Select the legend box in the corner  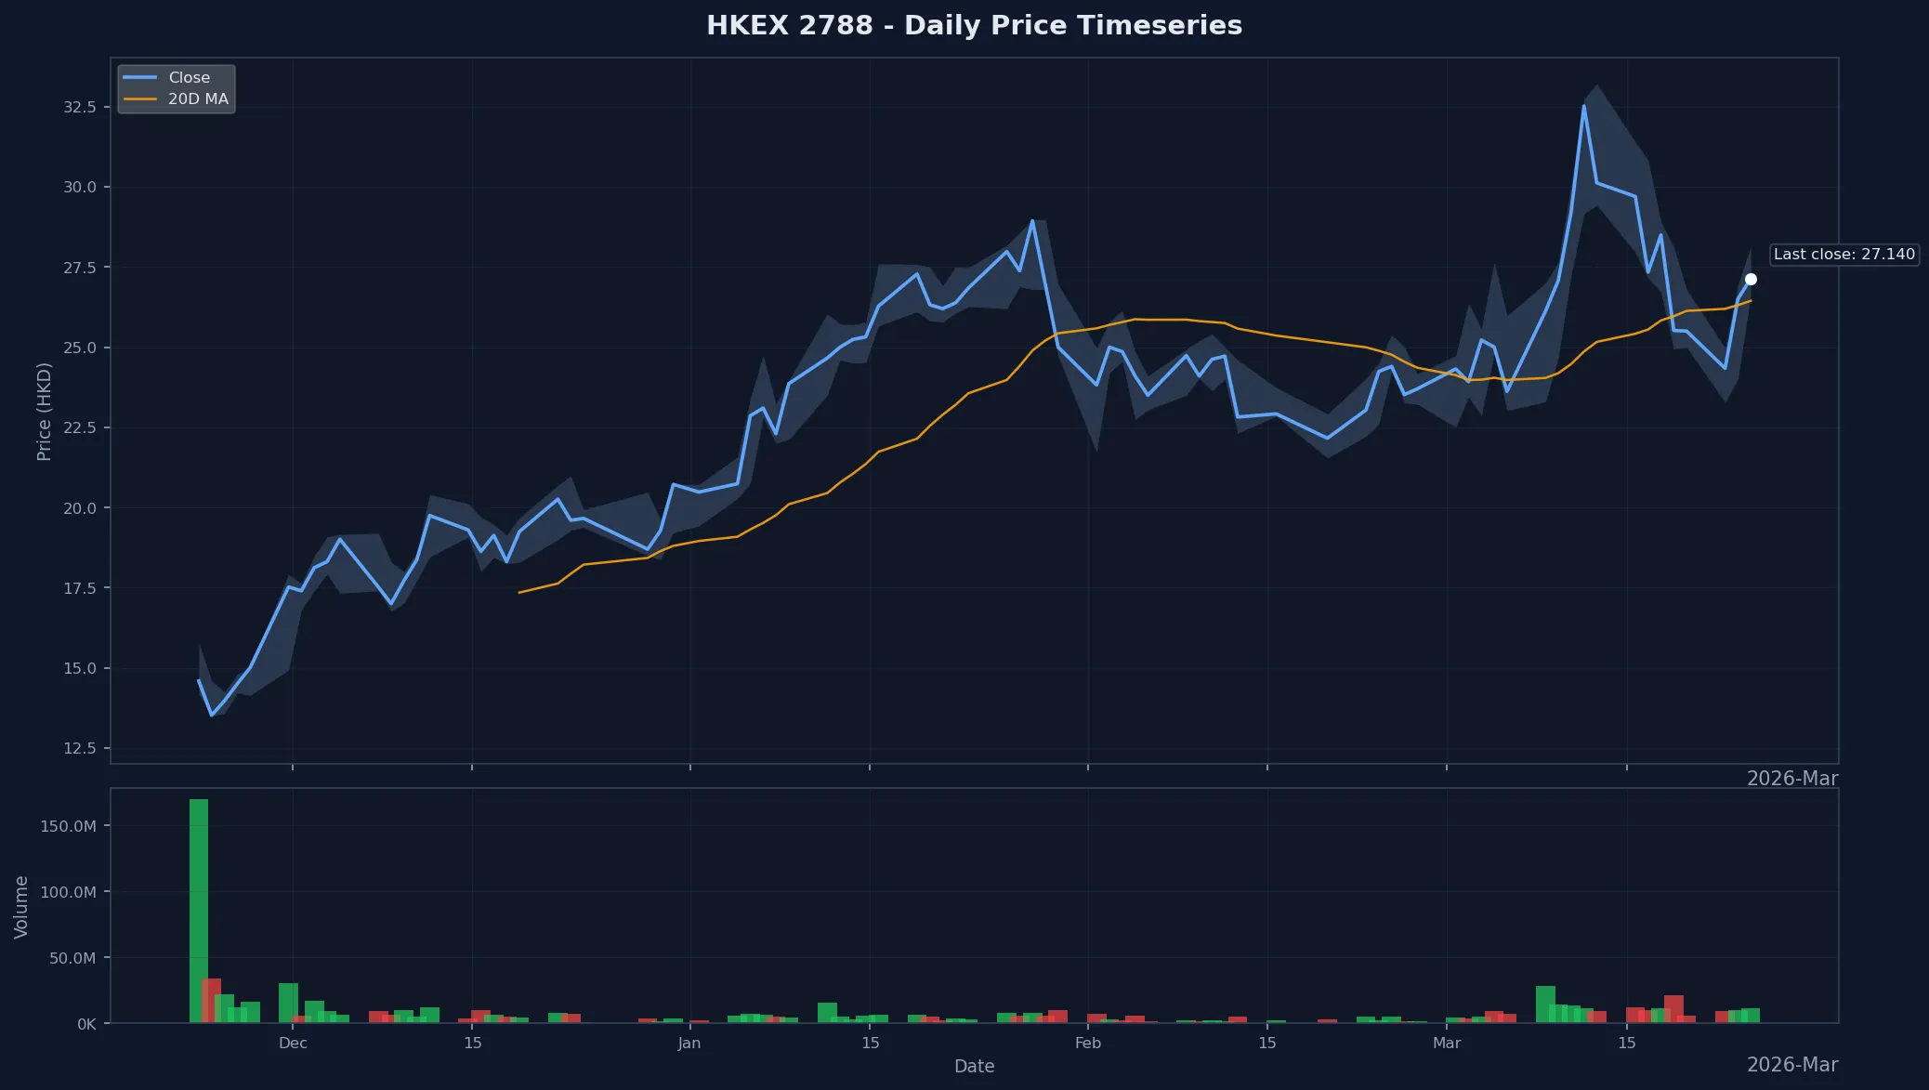[177, 88]
